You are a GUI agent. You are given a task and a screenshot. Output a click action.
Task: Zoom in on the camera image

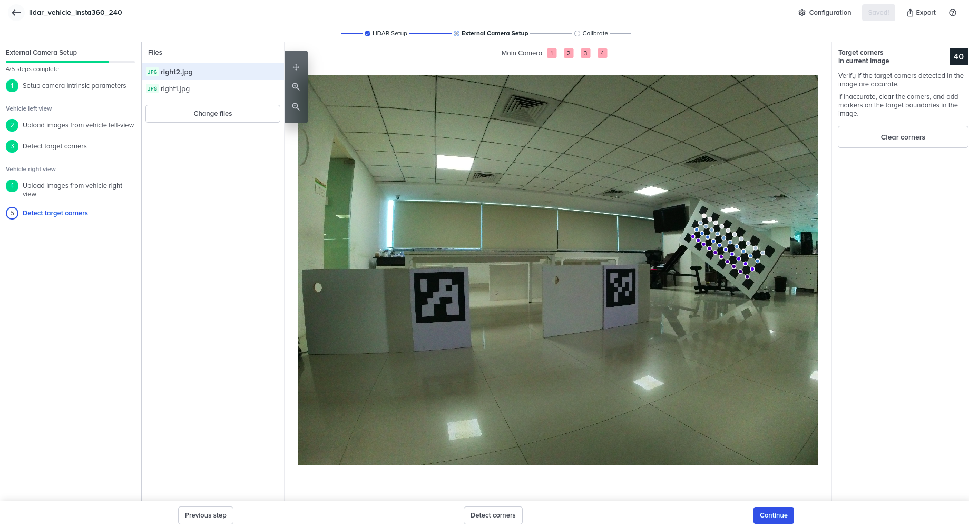click(296, 87)
